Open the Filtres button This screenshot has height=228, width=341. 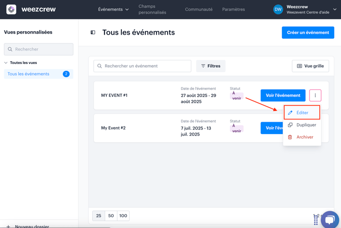point(211,66)
